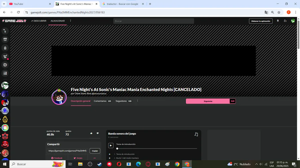Open user avatar menu in top bar
The width and height of the screenshot is (300, 168).
(x=293, y=21)
